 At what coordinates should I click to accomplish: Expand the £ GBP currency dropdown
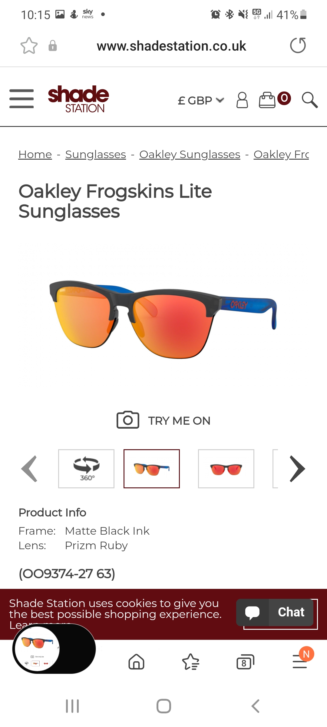click(201, 100)
